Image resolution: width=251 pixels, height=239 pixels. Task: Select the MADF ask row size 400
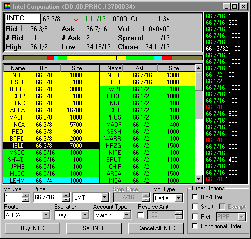click(x=147, y=125)
